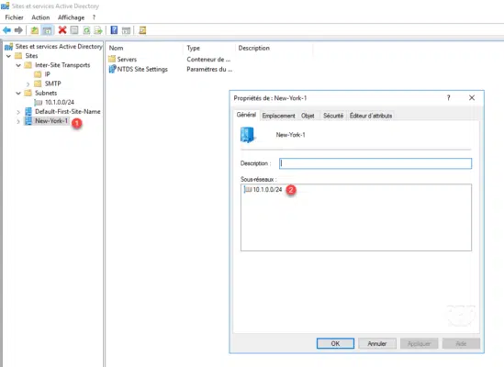
Task: Select the Subnets folder in the tree
Action: 46,94
